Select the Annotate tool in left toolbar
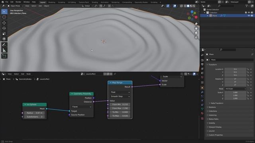 pos(4,45)
